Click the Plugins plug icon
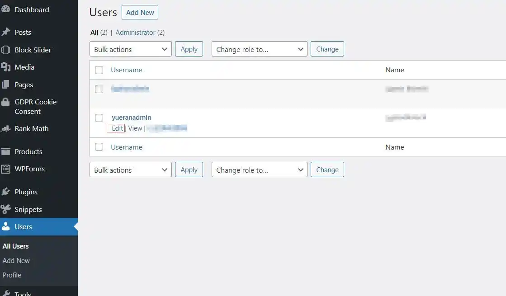The height and width of the screenshot is (296, 506). click(x=5, y=192)
